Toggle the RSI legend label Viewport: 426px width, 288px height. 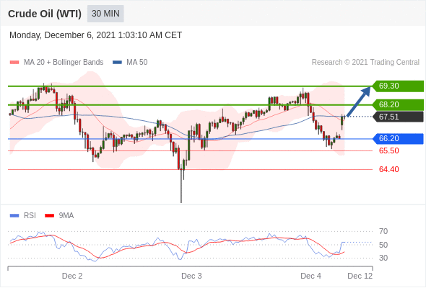30,216
